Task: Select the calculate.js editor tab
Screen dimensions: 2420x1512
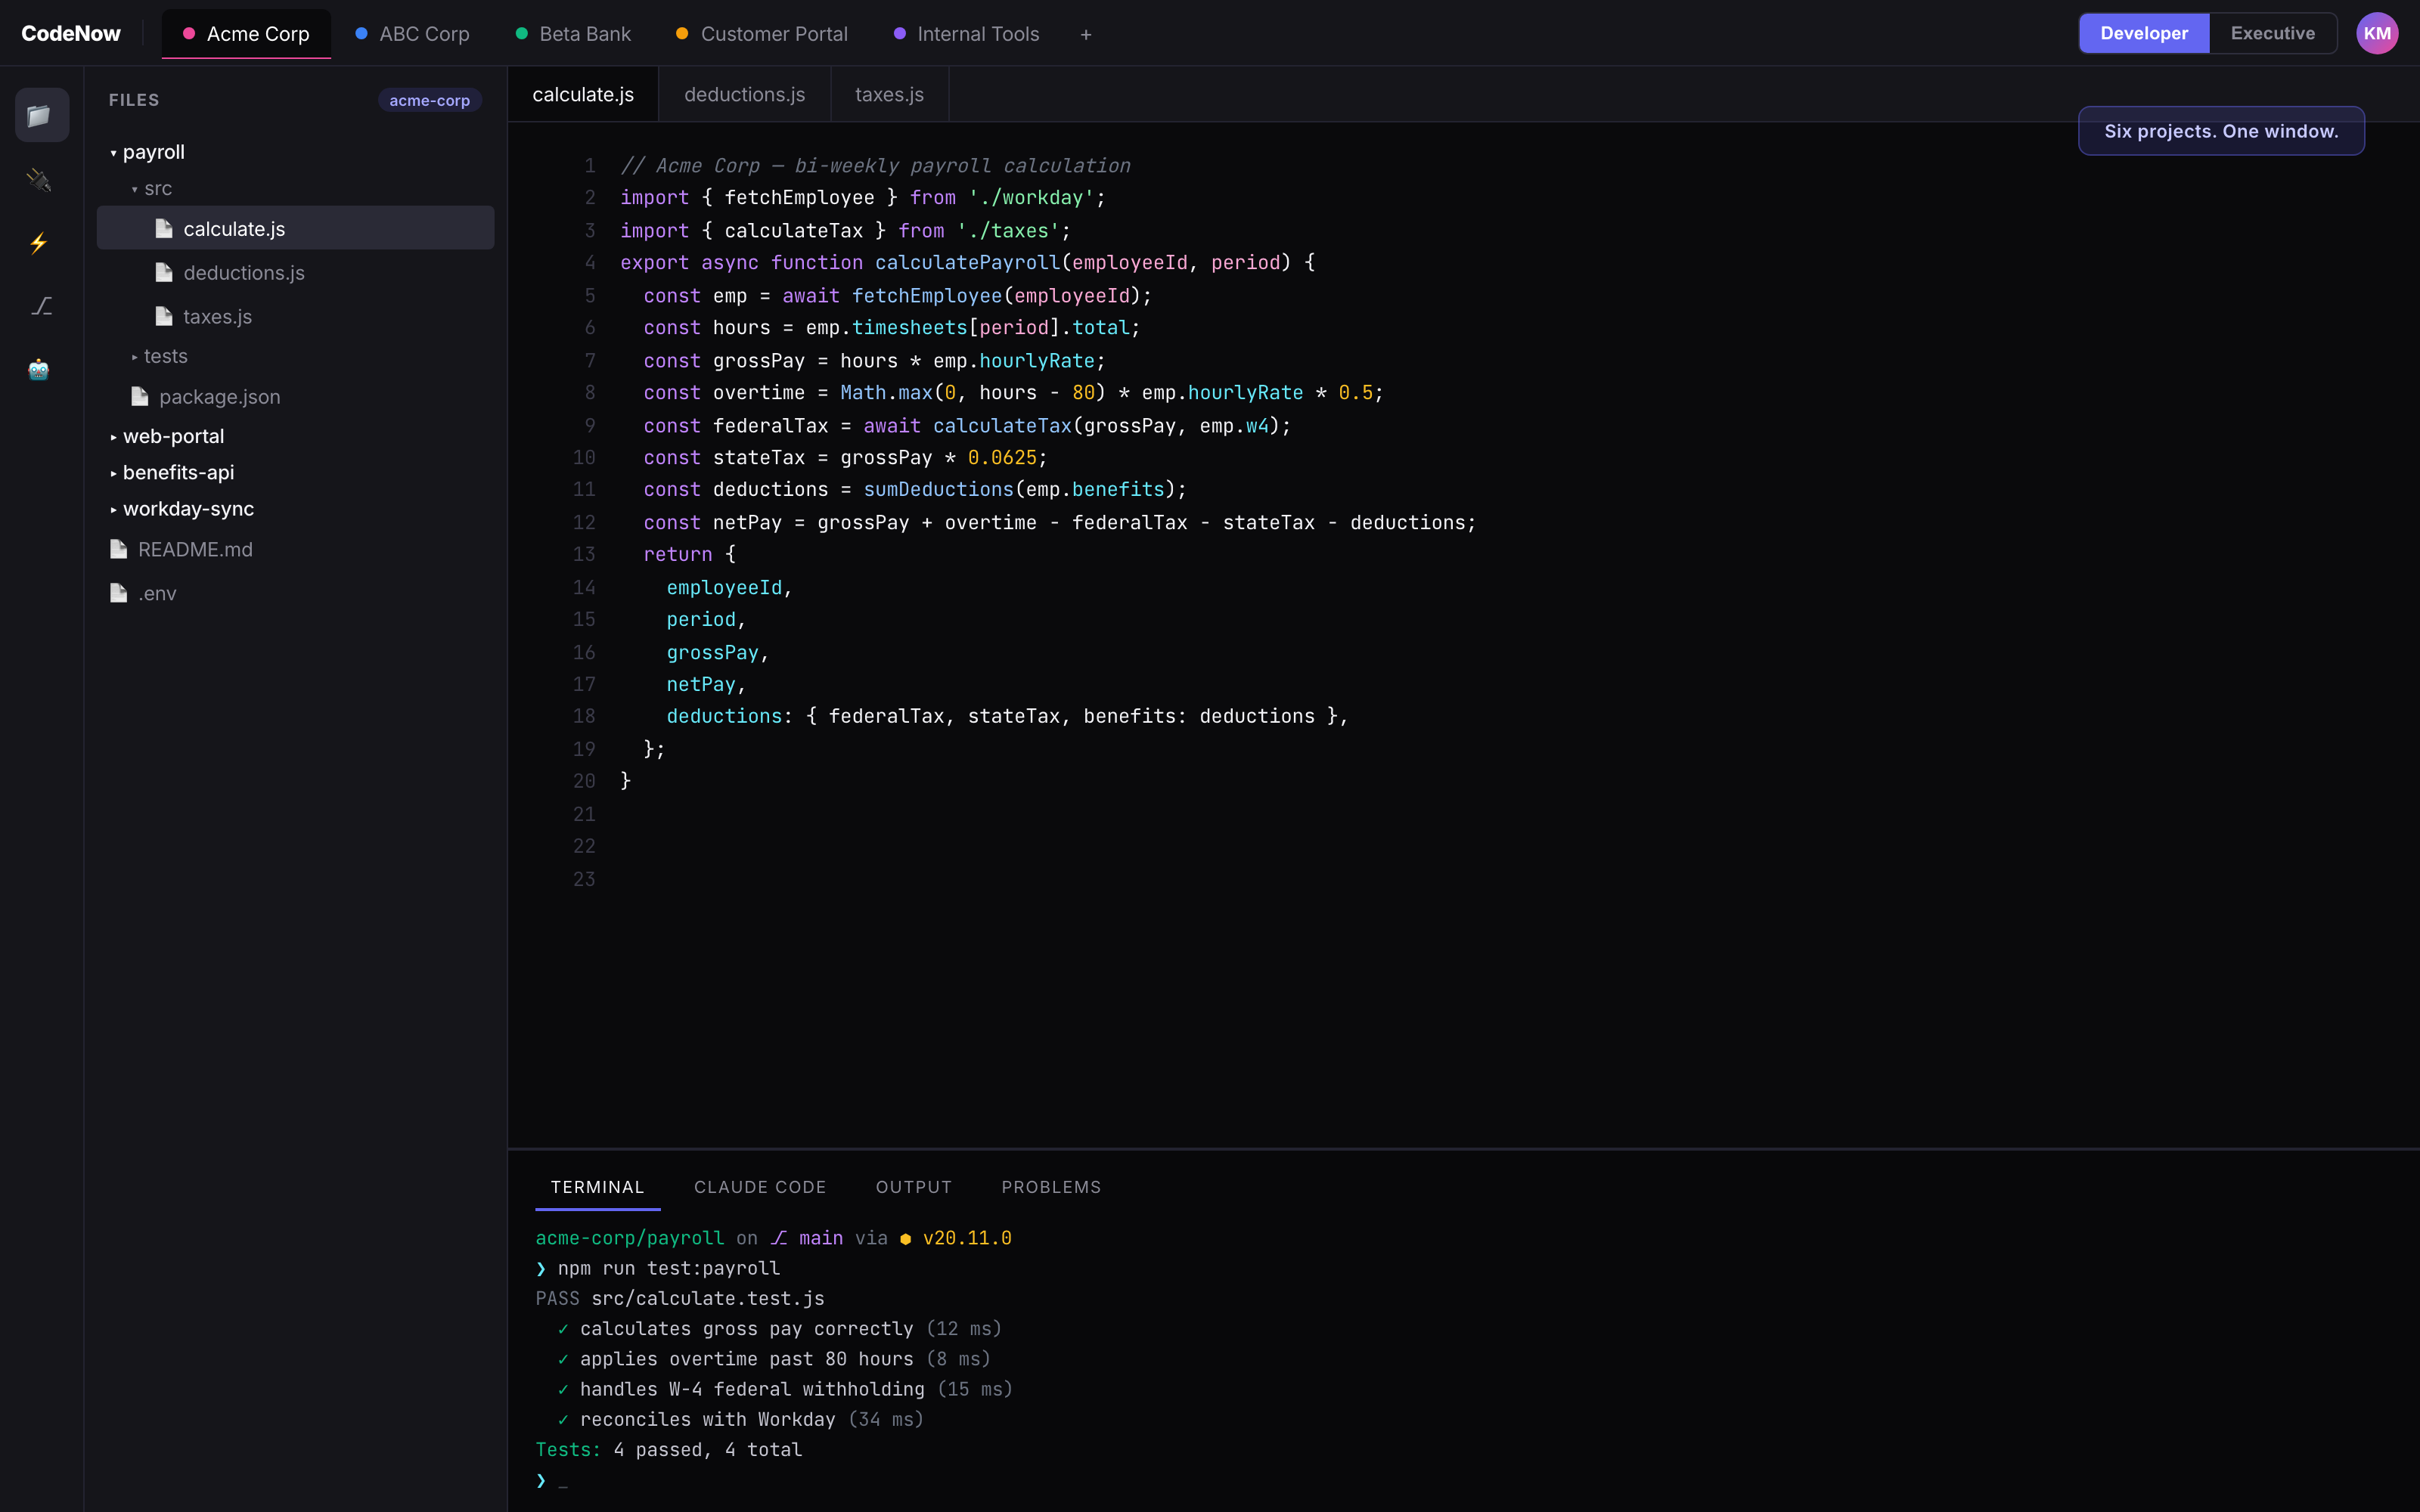Action: tap(583, 94)
